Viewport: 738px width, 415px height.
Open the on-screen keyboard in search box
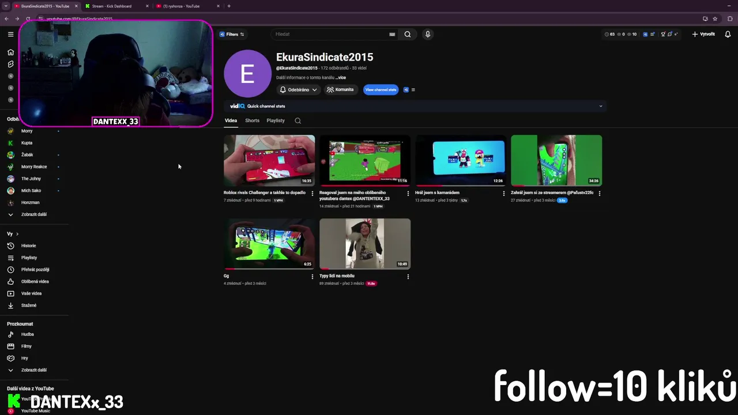click(392, 34)
